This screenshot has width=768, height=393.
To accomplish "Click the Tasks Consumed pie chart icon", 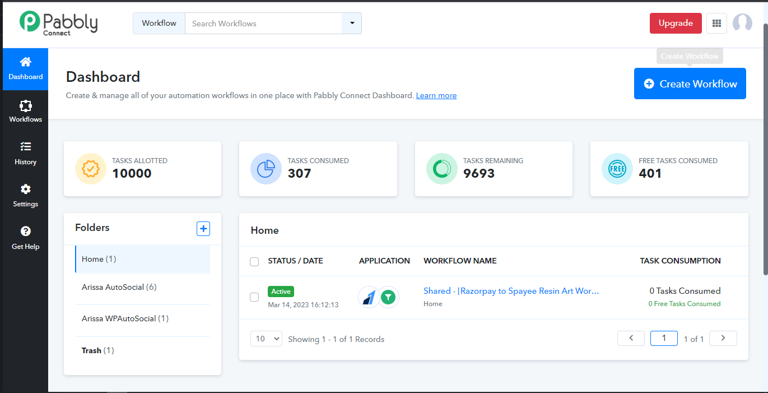I will click(266, 169).
